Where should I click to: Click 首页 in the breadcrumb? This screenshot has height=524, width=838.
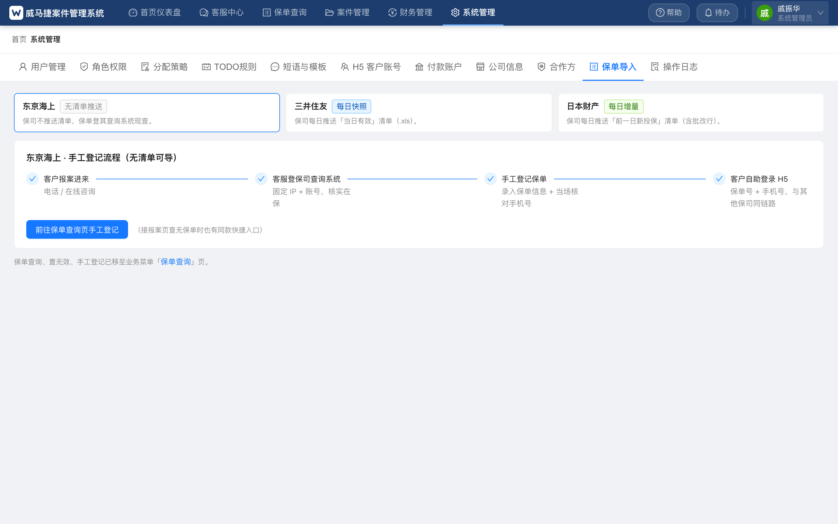tap(19, 39)
